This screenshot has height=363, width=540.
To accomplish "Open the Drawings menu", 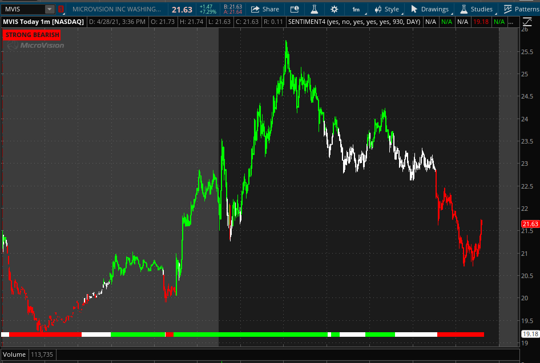I will (430, 9).
